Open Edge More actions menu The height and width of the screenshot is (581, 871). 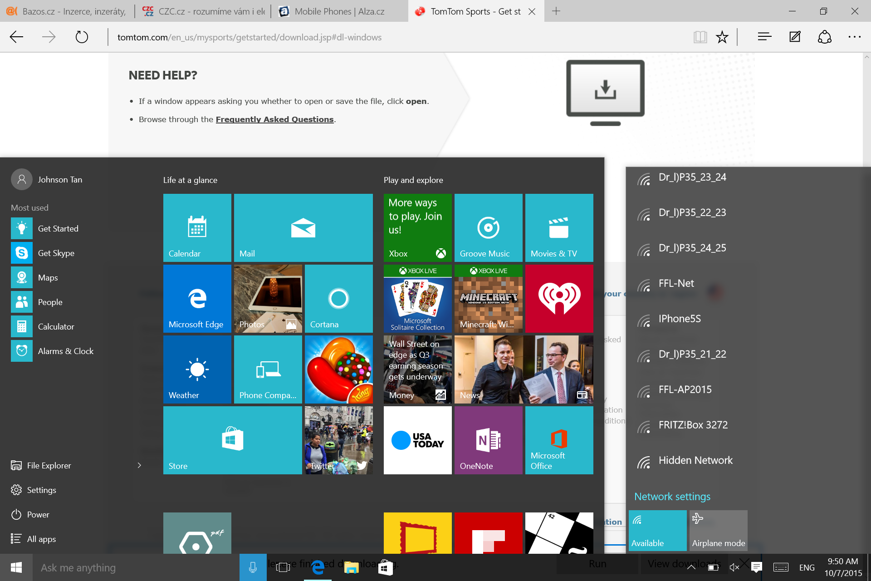pyautogui.click(x=854, y=37)
